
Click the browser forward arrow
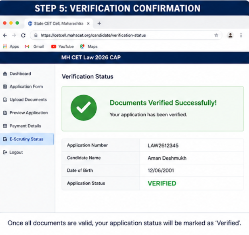(14, 35)
